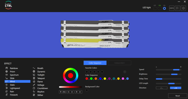188x99 pixels.
Task: Click the Reset button
Action: pos(178,96)
